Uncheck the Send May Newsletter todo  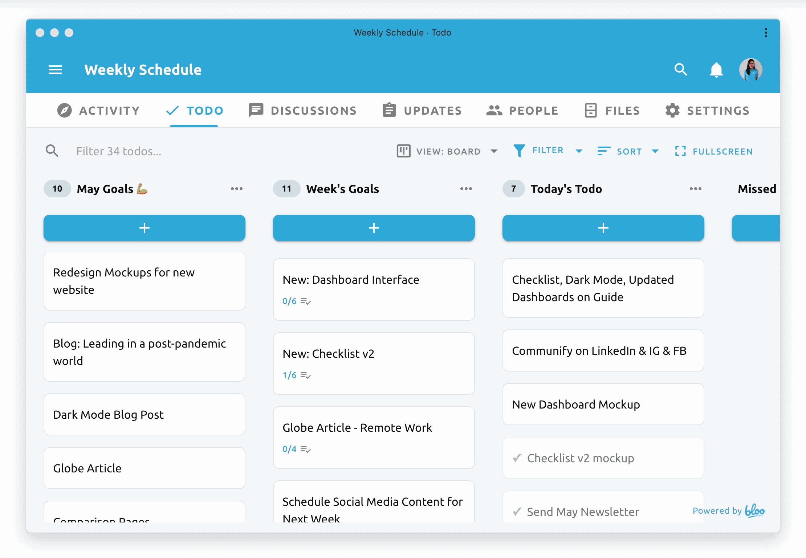(x=517, y=512)
